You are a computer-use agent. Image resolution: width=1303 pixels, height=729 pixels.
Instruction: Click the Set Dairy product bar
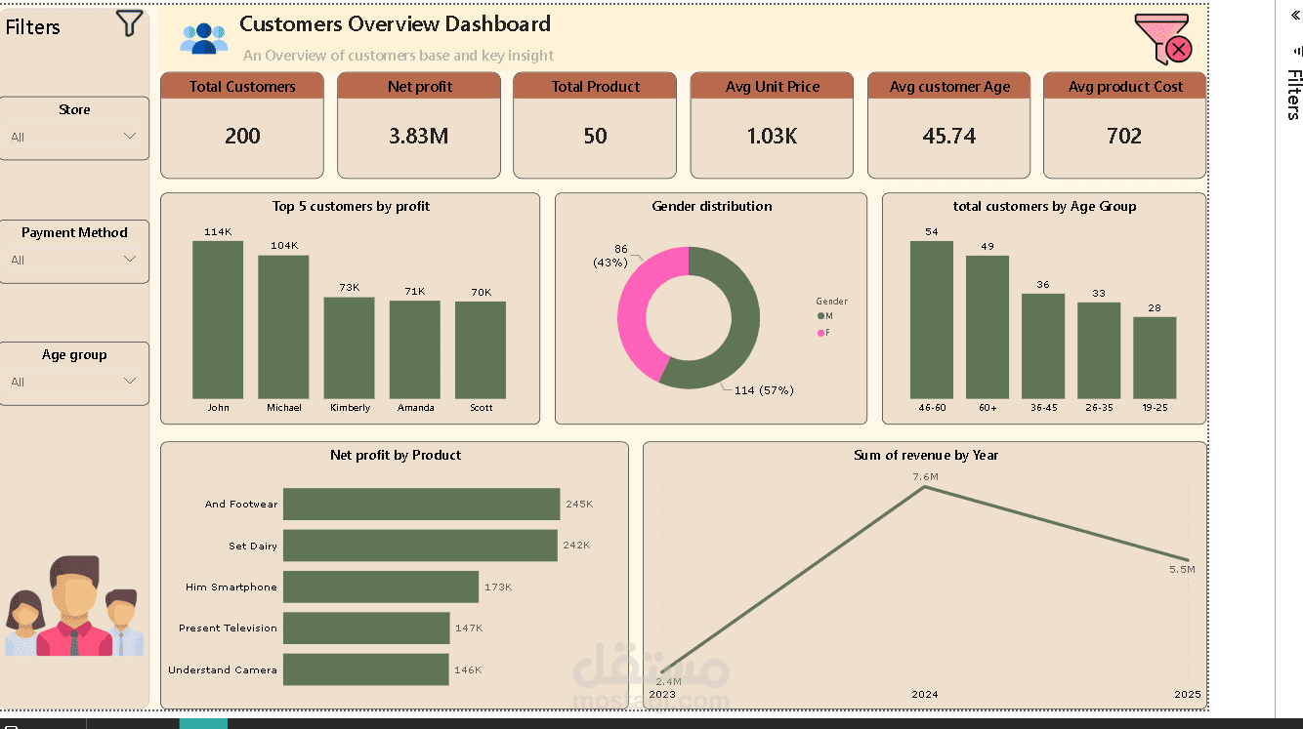click(420, 546)
